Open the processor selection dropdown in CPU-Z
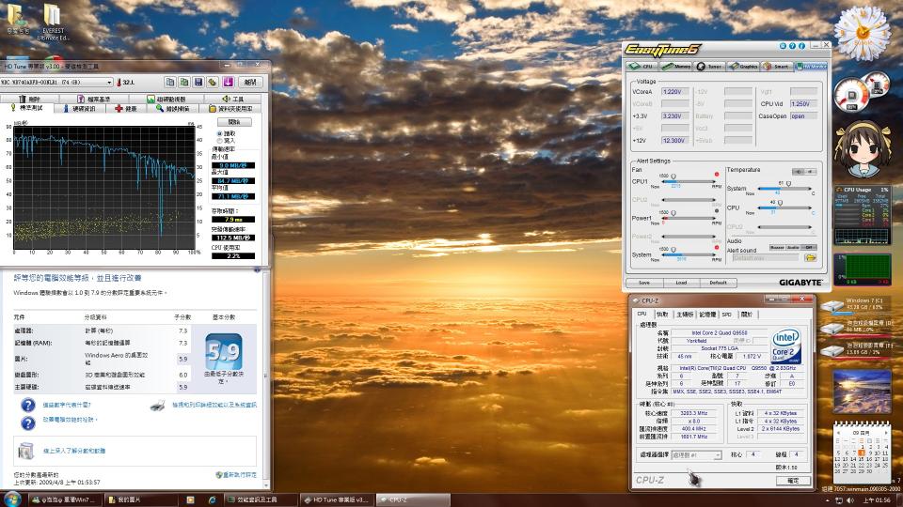Viewport: 903px width, 507px height. tap(697, 454)
